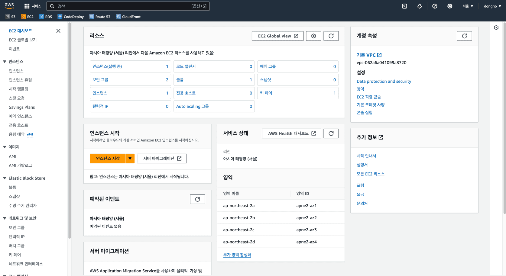Click the main page vertical scrollbar
The width and height of the screenshot is (506, 276).
504,118
